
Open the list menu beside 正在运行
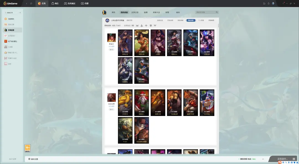pos(294,159)
